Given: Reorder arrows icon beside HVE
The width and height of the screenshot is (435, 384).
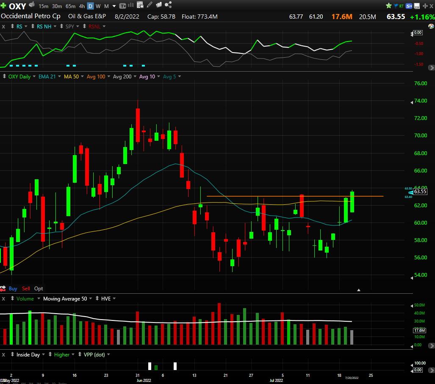Looking at the screenshot, I should tap(97, 298).
